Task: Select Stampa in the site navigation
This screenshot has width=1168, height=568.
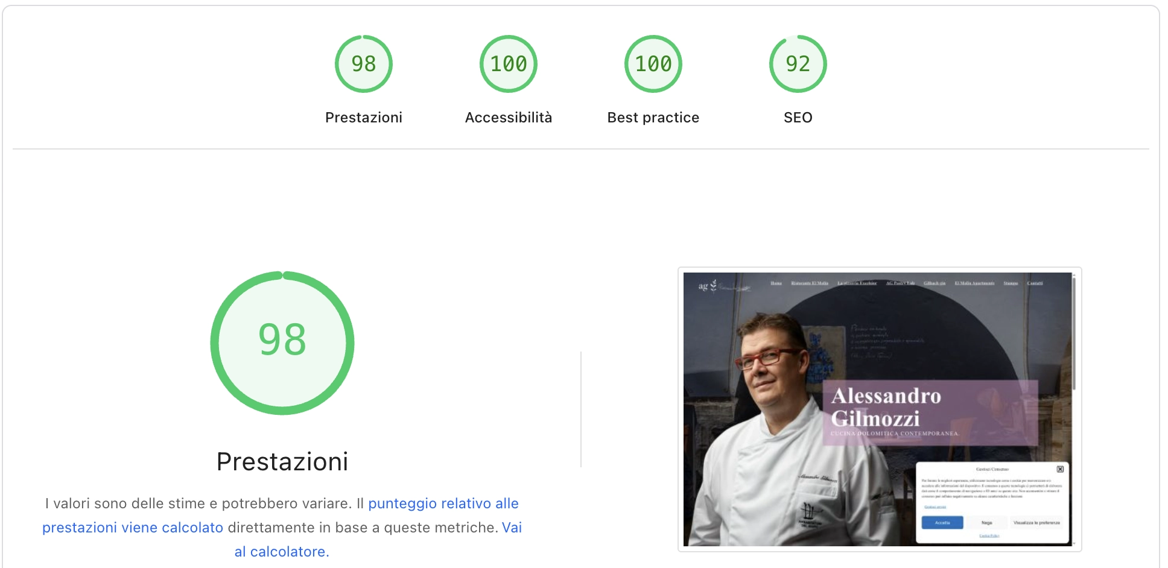Action: click(x=1011, y=283)
